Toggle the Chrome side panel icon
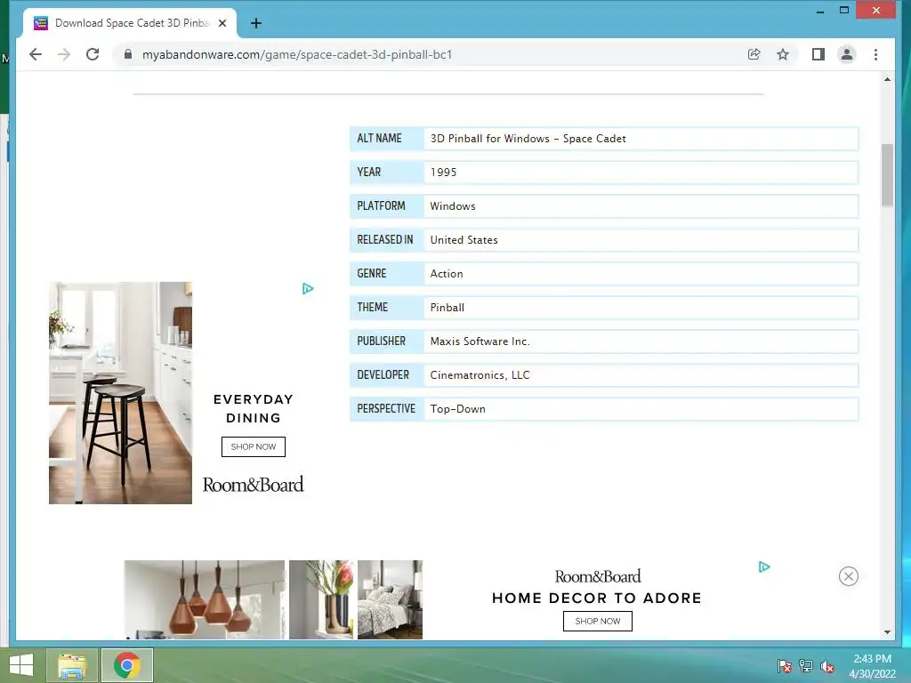Viewport: 911px width, 683px height. pos(818,54)
